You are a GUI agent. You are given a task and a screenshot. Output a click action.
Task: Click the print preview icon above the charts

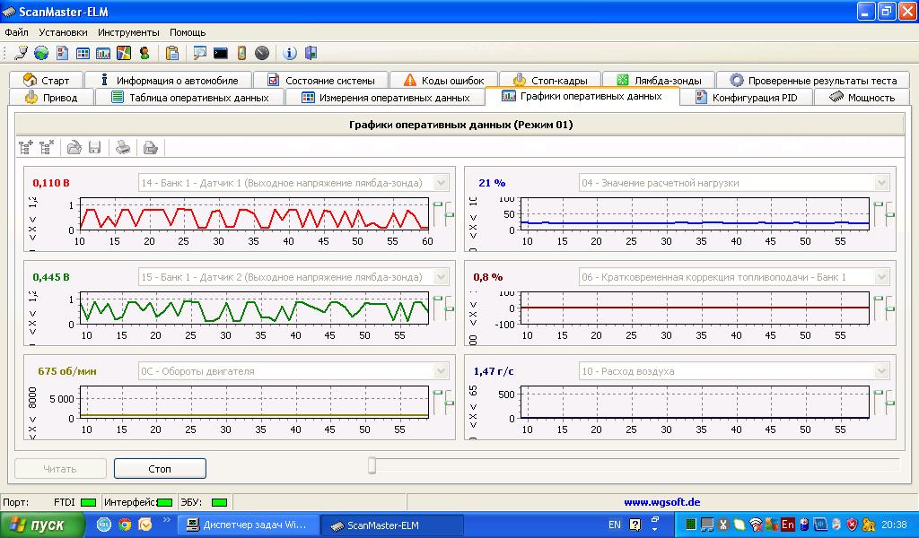pyautogui.click(x=151, y=148)
